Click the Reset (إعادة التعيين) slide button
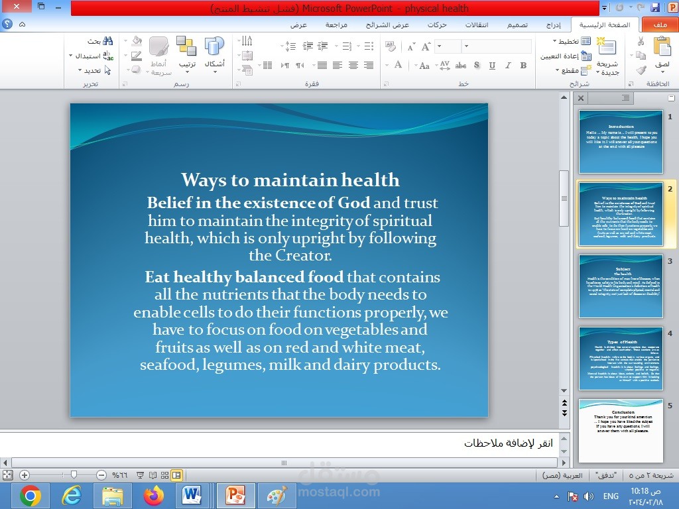Viewport: 679px width, 509px height. 566,56
